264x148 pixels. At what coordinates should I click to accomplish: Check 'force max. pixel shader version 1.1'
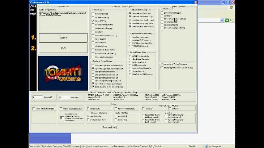click(x=93, y=66)
